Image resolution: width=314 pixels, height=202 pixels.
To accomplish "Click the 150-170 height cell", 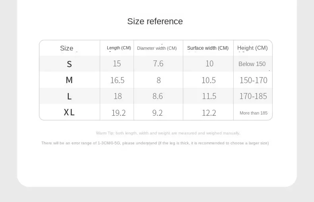I will point(253,80).
